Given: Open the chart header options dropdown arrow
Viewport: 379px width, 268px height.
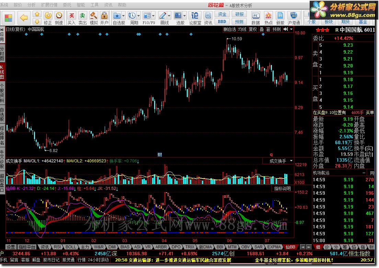Looking at the screenshot, I should pos(291,29).
